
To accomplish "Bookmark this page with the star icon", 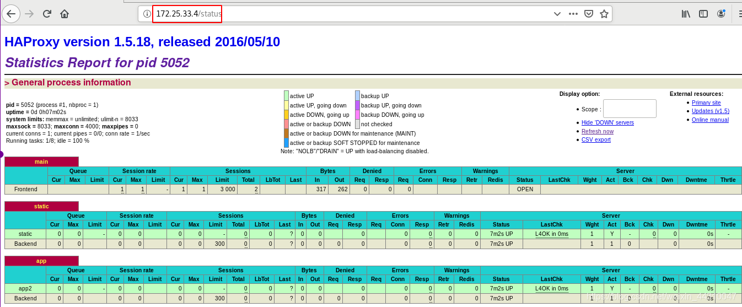I will [x=604, y=14].
